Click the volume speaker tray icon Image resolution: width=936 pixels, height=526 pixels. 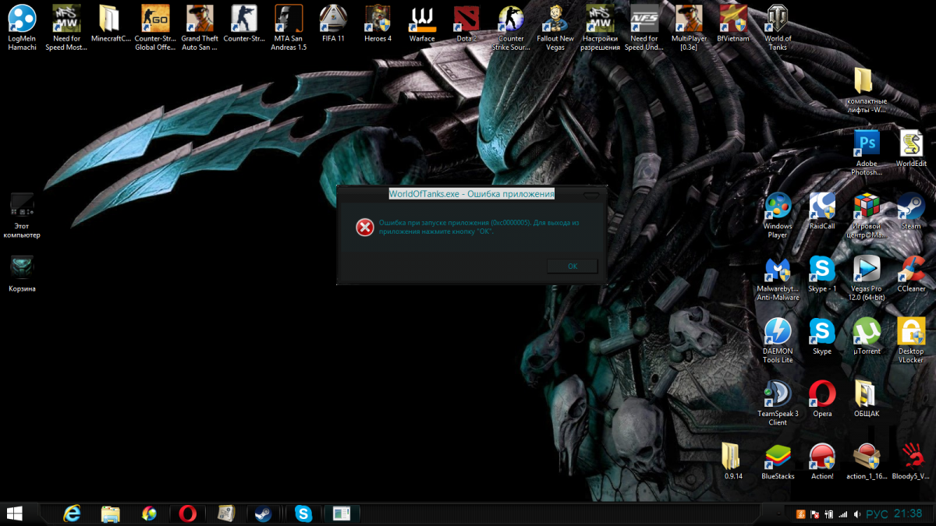click(857, 514)
